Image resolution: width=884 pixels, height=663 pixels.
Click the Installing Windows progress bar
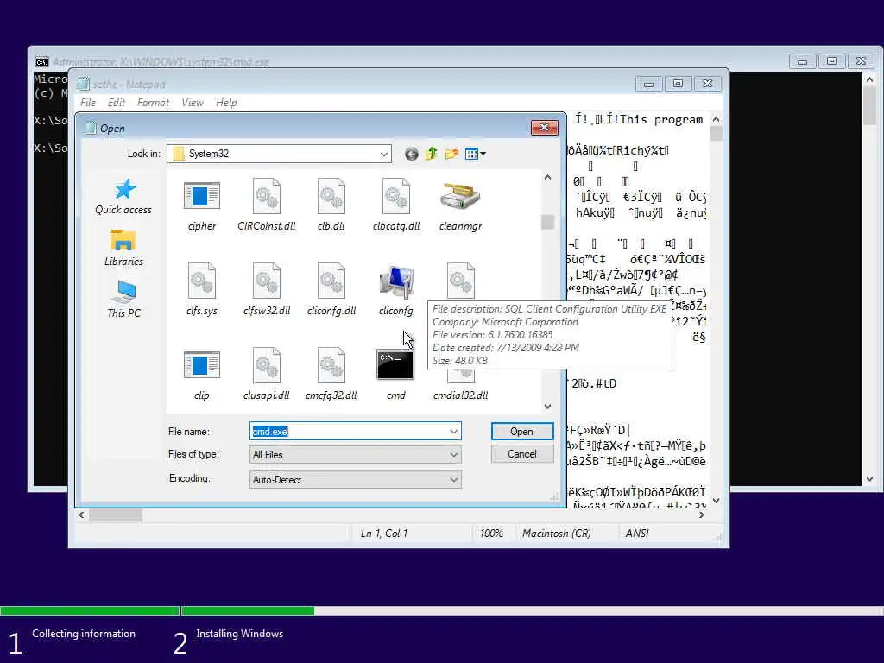[532, 610]
